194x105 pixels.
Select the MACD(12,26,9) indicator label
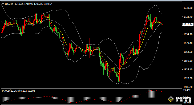point(11,91)
